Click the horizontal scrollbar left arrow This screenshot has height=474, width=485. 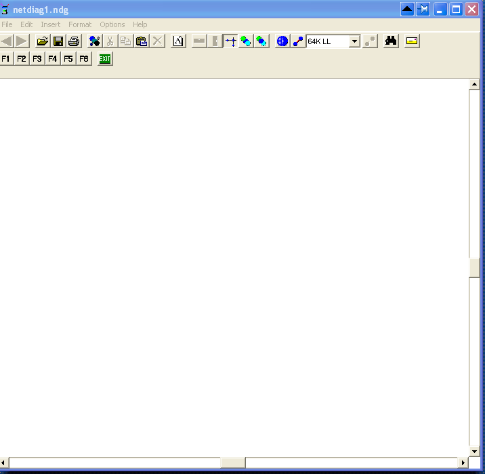[4, 462]
